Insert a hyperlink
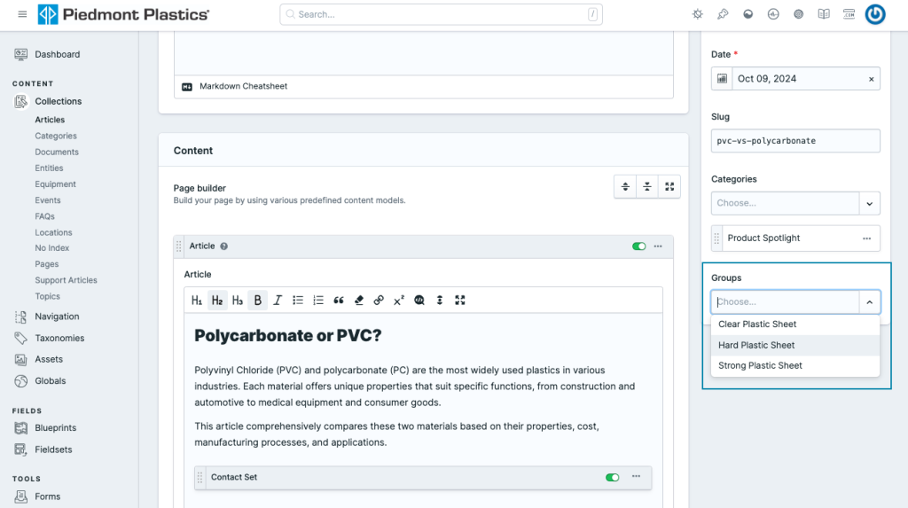 pyautogui.click(x=379, y=300)
